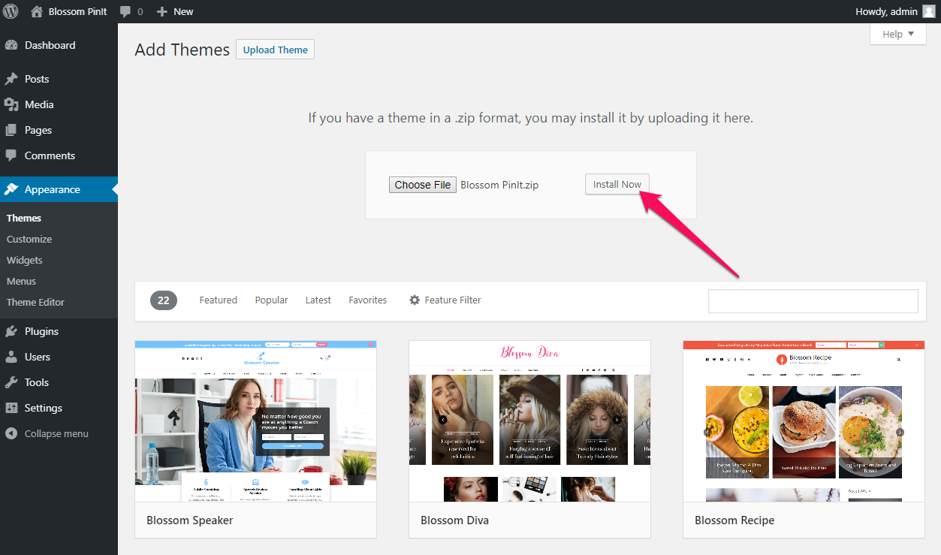The image size is (941, 555).
Task: Open Menus under Appearance
Action: [21, 281]
